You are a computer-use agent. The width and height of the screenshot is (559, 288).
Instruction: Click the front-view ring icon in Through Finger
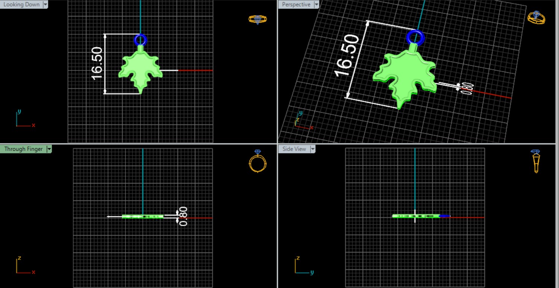258,161
